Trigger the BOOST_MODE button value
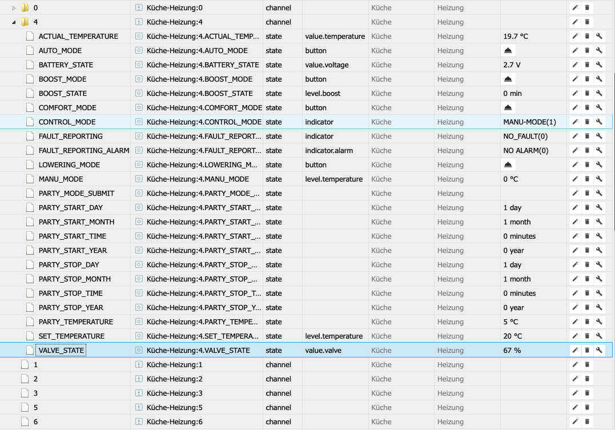 508,79
